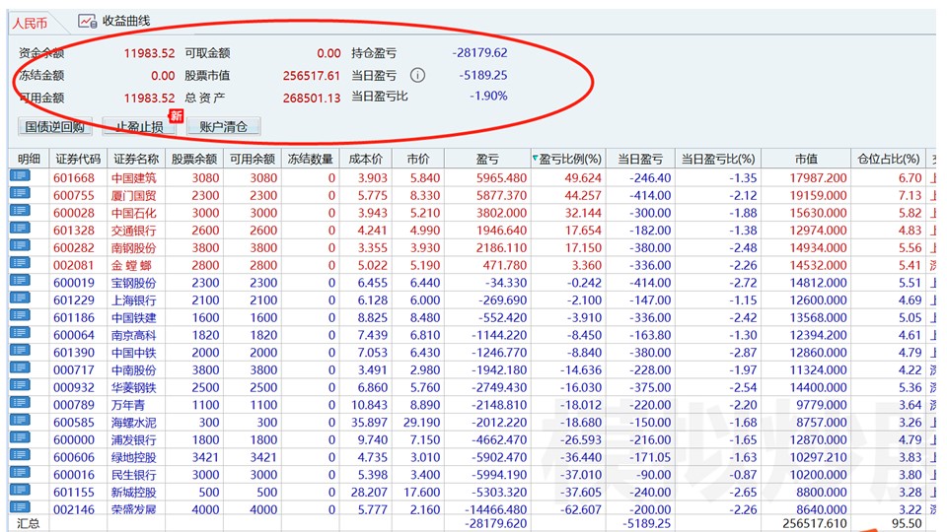Screen dimensions: 947x532
Task: Select stock code 601668
Action: pos(74,178)
